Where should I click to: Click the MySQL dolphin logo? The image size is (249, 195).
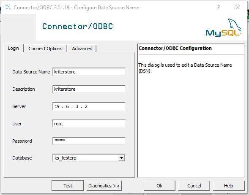coord(224,28)
